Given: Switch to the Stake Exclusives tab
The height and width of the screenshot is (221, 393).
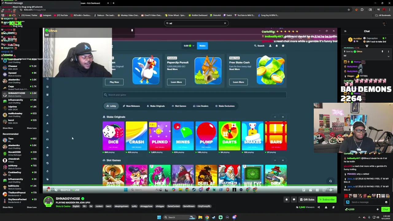Looking at the screenshot, I should [x=225, y=106].
